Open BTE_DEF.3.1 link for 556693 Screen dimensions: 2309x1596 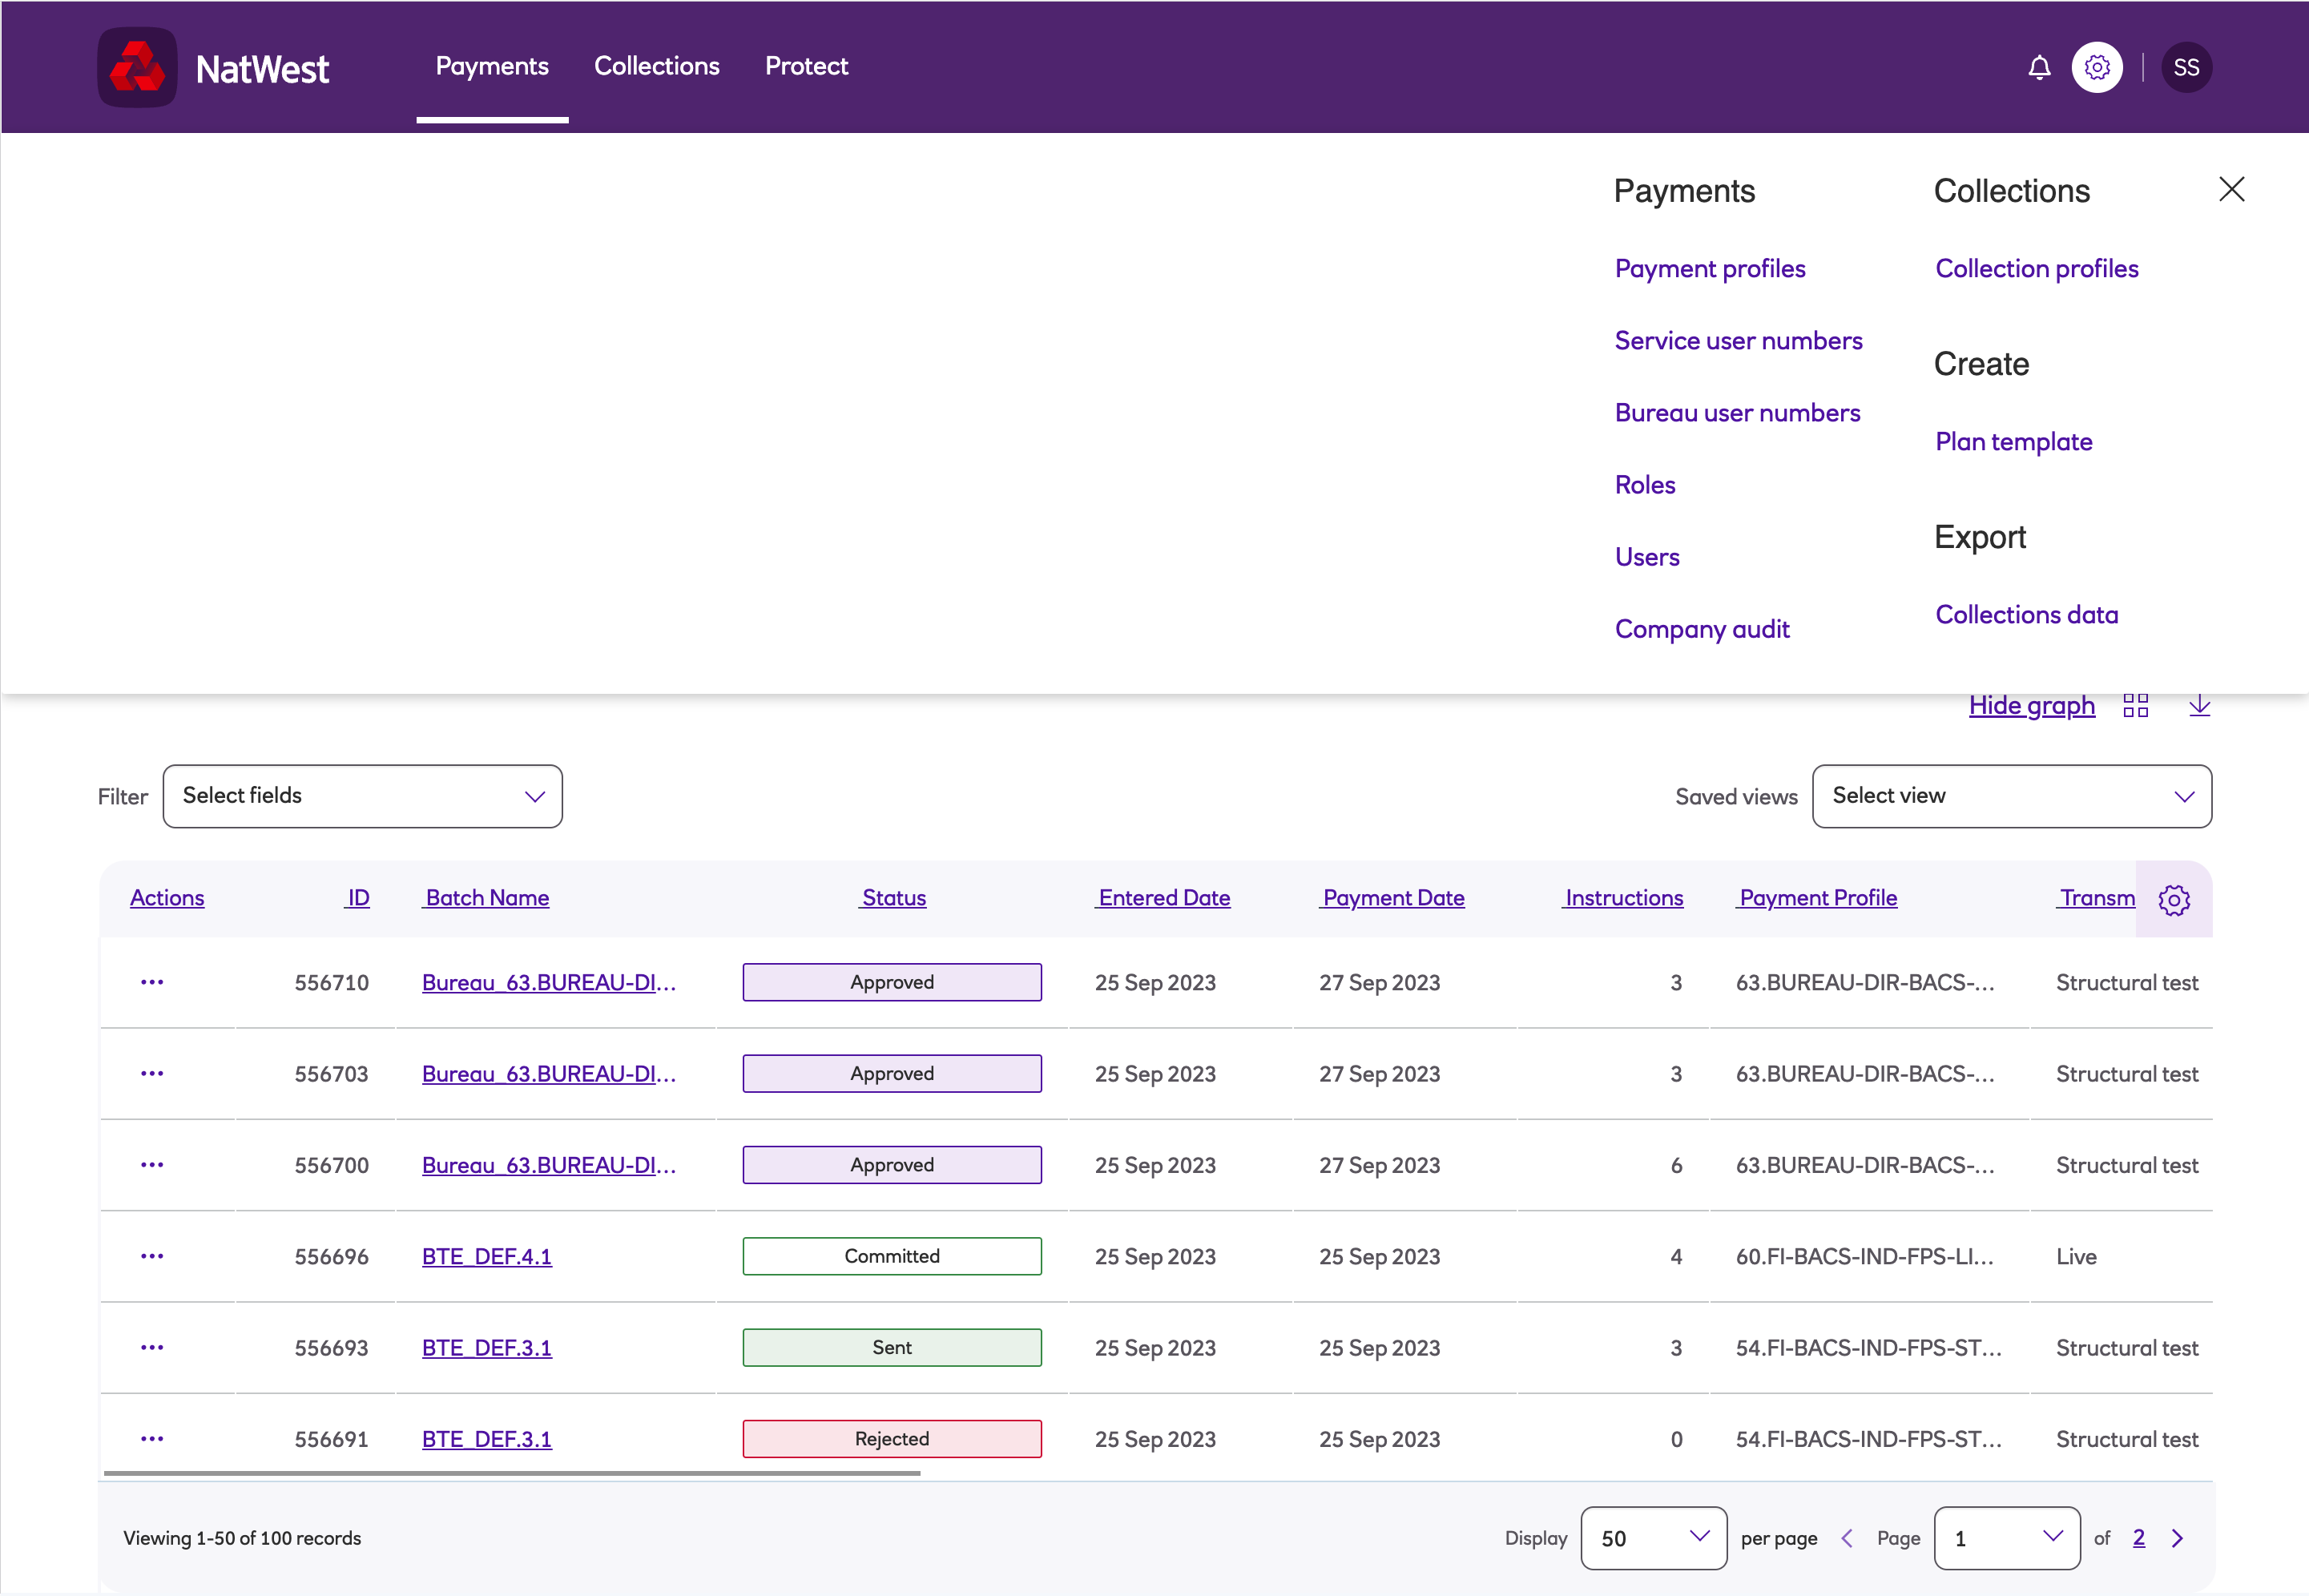[x=486, y=1347]
